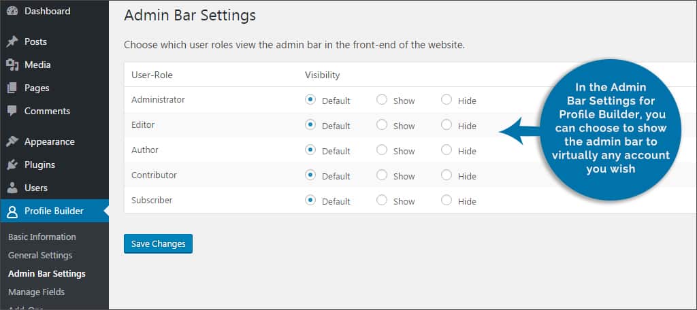Screen dimensions: 697x310
Task: Select Hide for Editor role
Action: pos(447,125)
